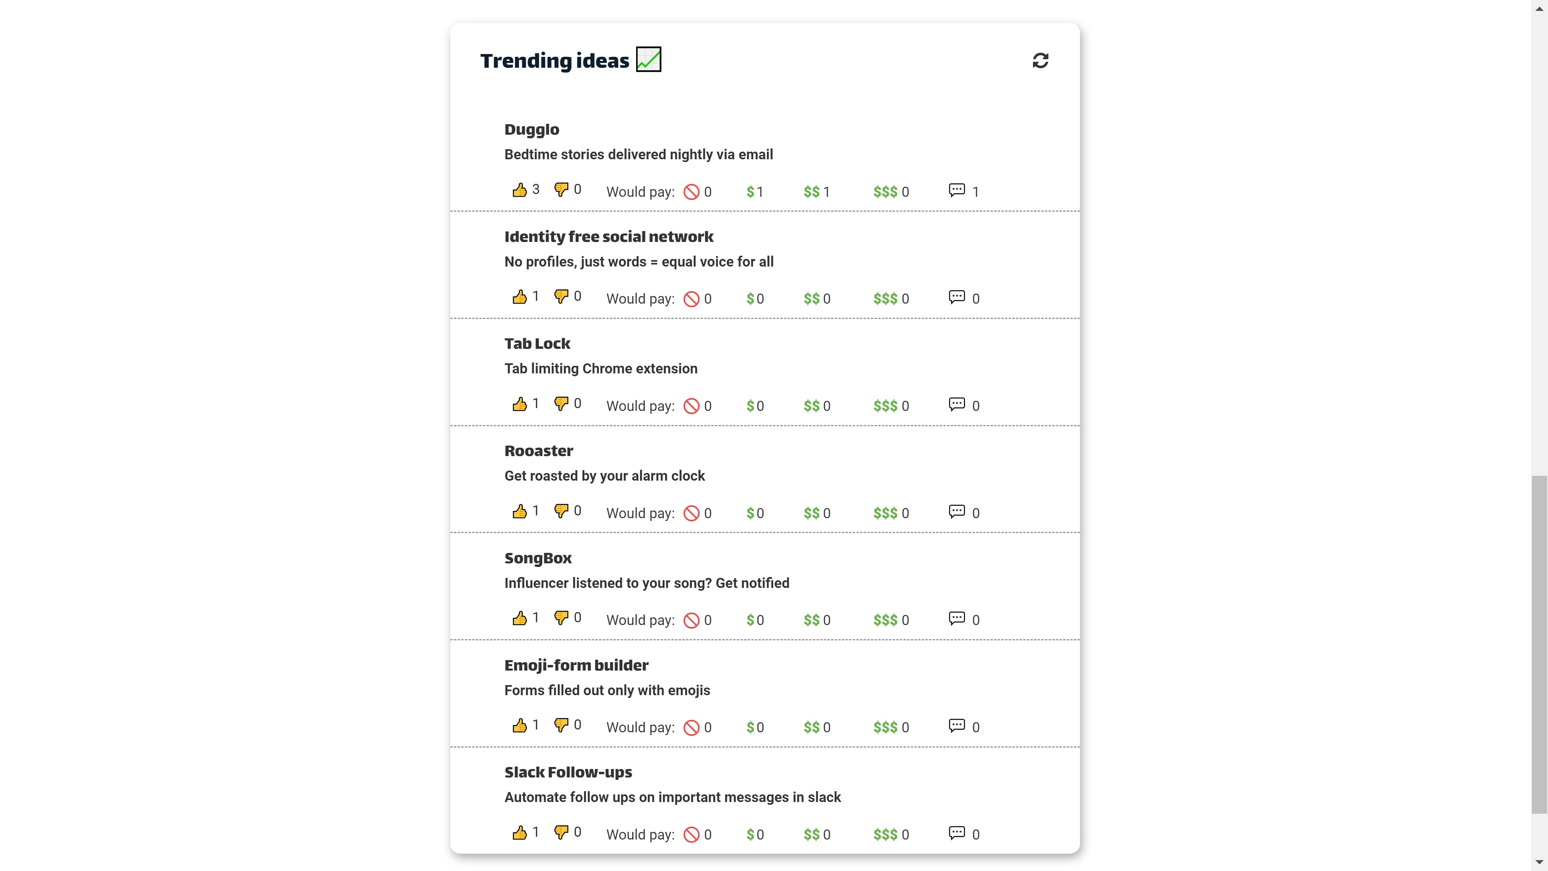
Task: Click the page vertical scrollbar thumb
Action: click(x=1539, y=643)
